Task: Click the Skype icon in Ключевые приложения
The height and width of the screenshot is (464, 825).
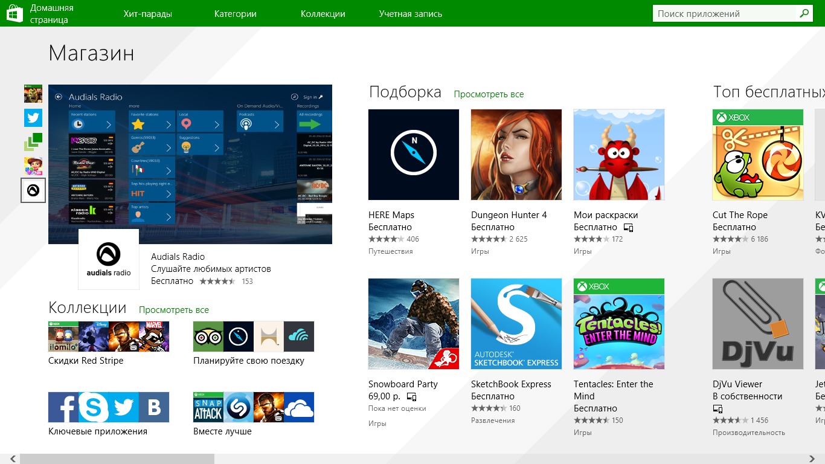Action: (x=94, y=407)
